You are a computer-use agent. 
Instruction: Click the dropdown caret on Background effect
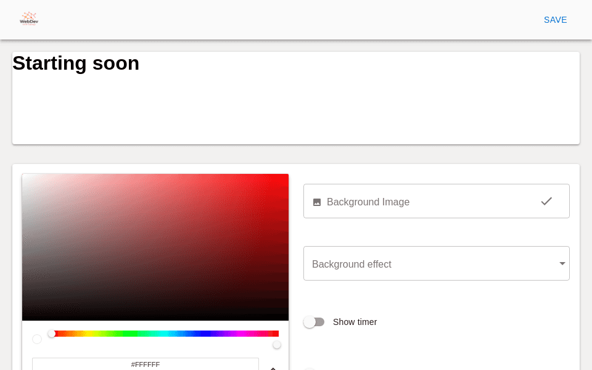point(562,263)
